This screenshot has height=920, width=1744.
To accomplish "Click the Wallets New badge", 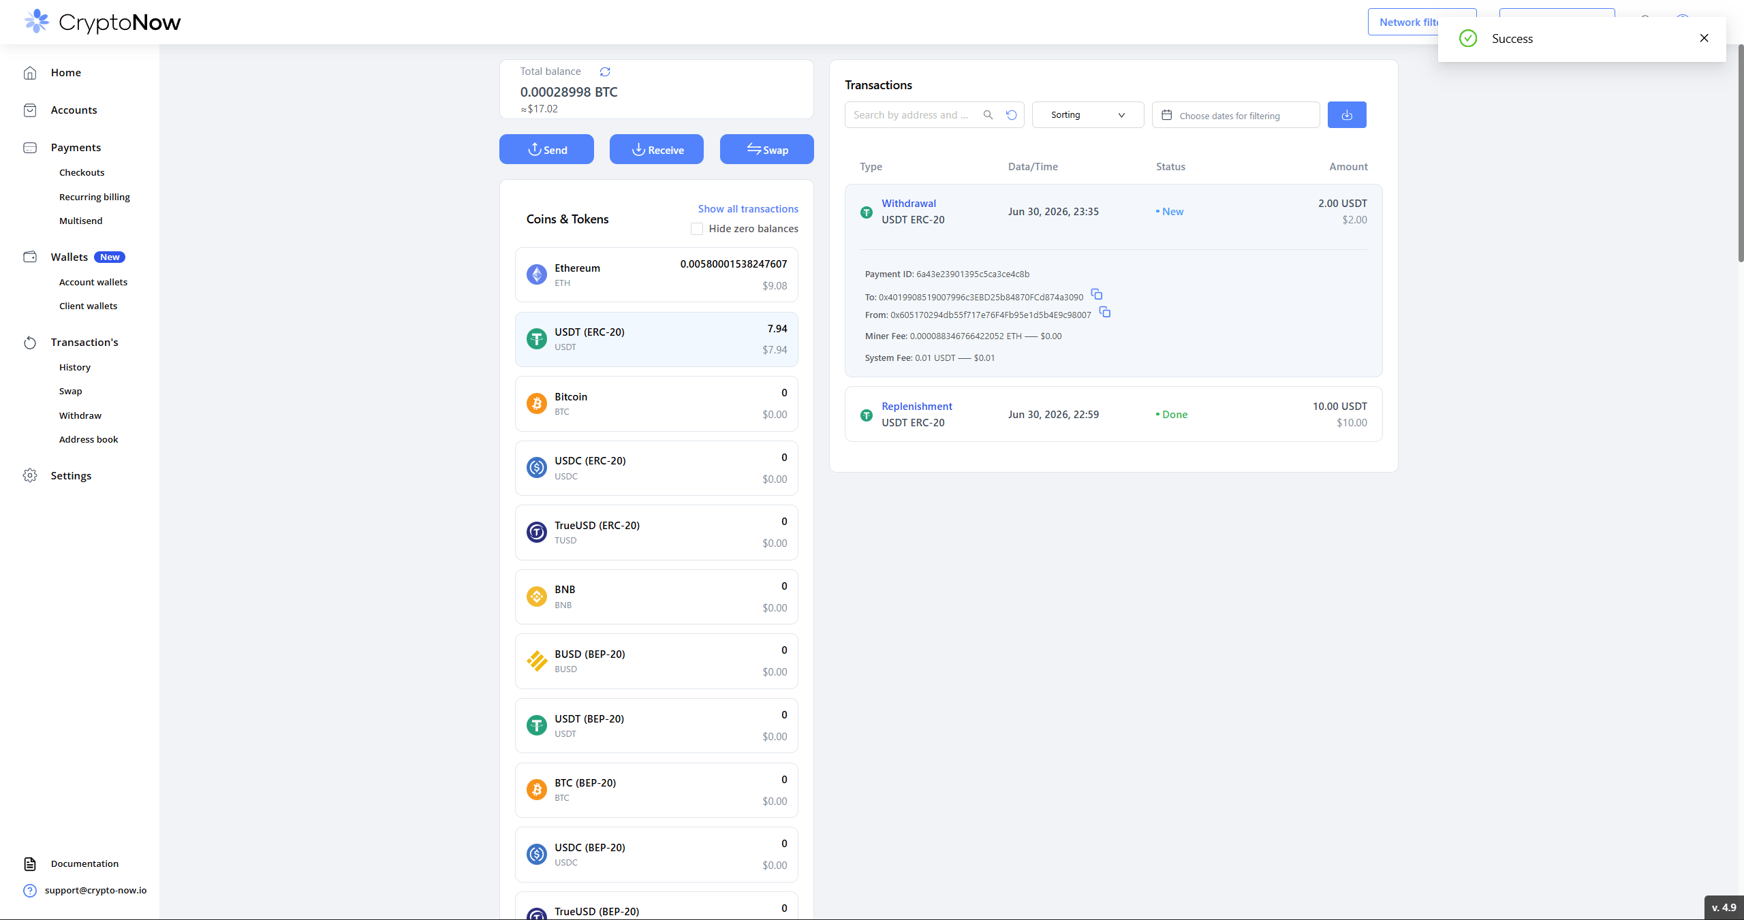I will [110, 257].
